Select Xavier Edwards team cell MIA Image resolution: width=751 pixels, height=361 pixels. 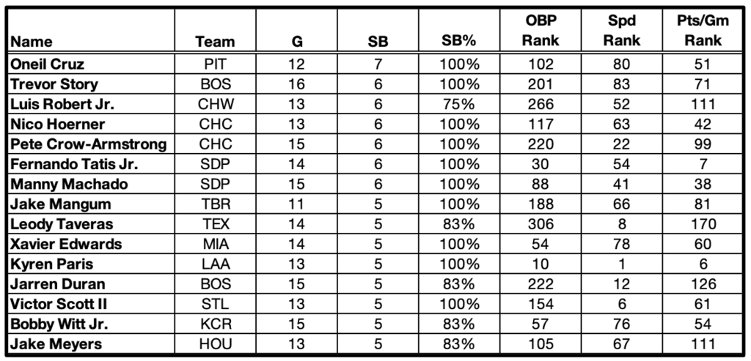215,245
